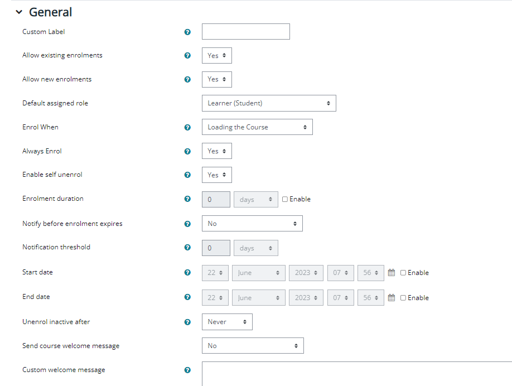The height and width of the screenshot is (386, 512).
Task: Open Start date minute dropdown
Action: click(370, 273)
